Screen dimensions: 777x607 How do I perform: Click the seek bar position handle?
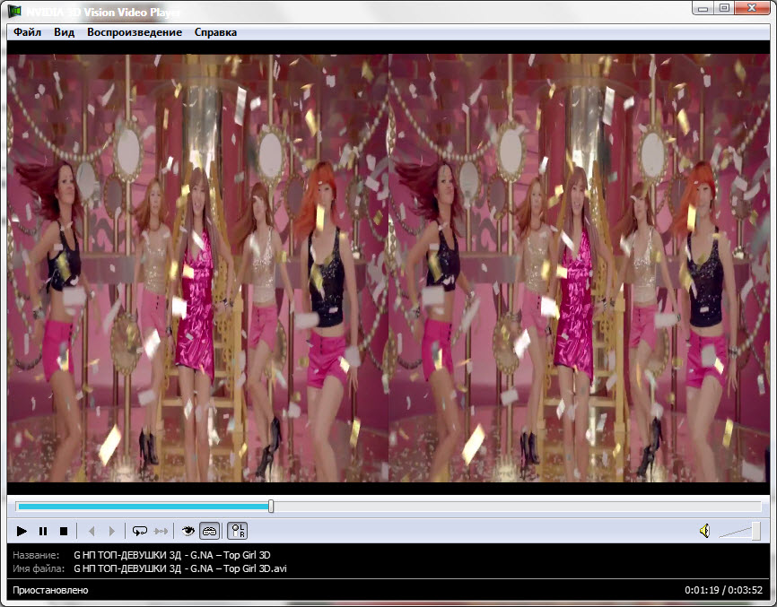tap(271, 506)
